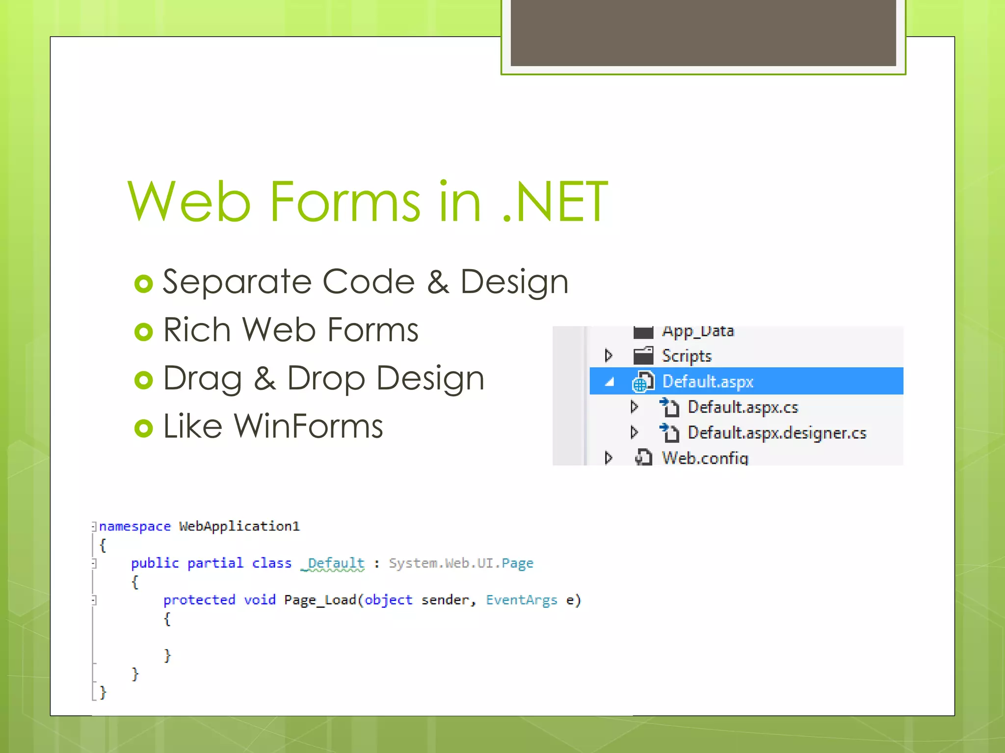Click the Default.aspx.cs code file icon

tap(669, 407)
